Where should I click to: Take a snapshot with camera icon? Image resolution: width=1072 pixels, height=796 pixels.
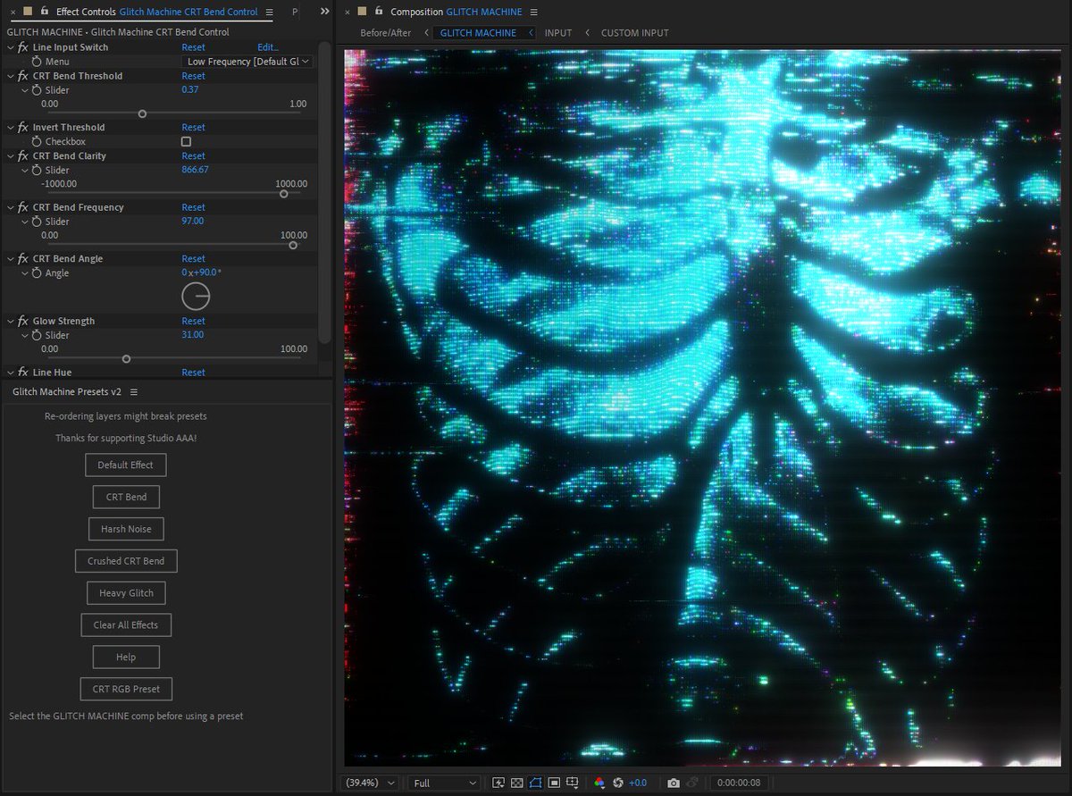pyautogui.click(x=674, y=783)
